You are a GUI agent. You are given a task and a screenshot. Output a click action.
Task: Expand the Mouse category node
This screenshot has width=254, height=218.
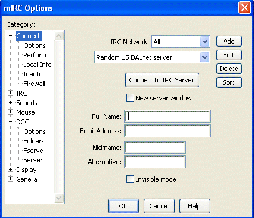point(10,112)
